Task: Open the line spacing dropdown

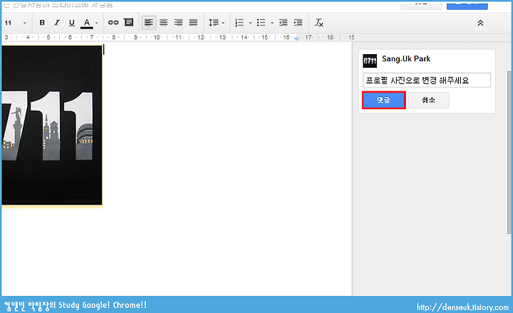Action: coord(217,23)
